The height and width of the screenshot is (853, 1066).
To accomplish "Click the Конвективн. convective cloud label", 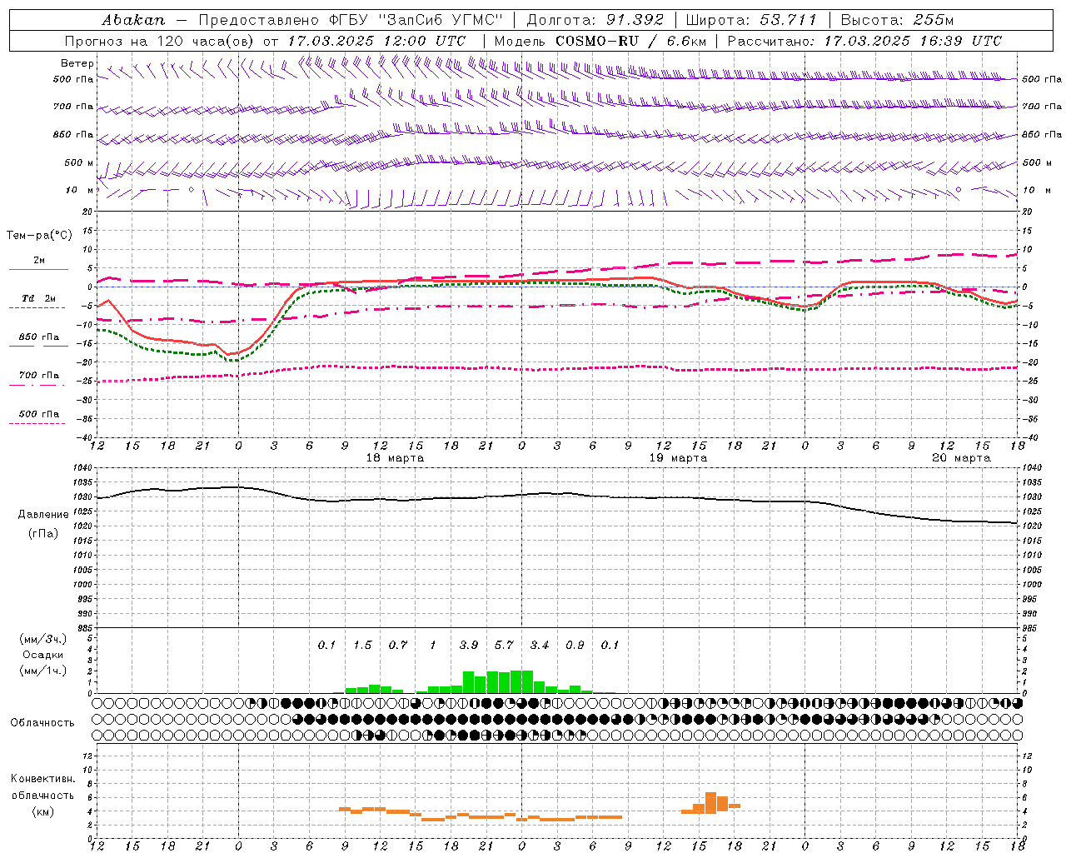I will tap(43, 779).
